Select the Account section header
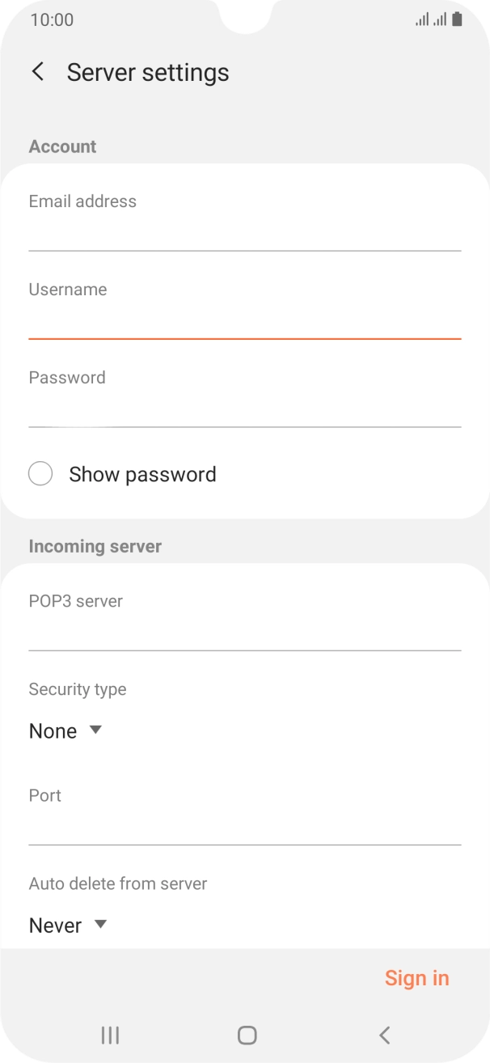Screen dimensions: 490x1063 [62, 146]
